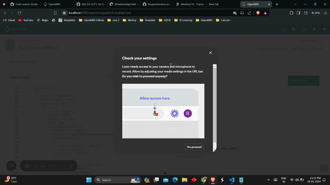Open a new browser tab with plus
Screen dimensions: 330x185
[x=277, y=4]
